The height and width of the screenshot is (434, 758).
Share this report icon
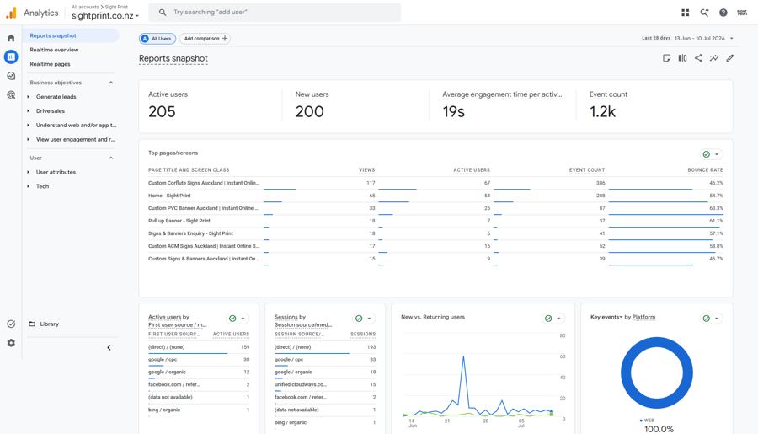(698, 58)
